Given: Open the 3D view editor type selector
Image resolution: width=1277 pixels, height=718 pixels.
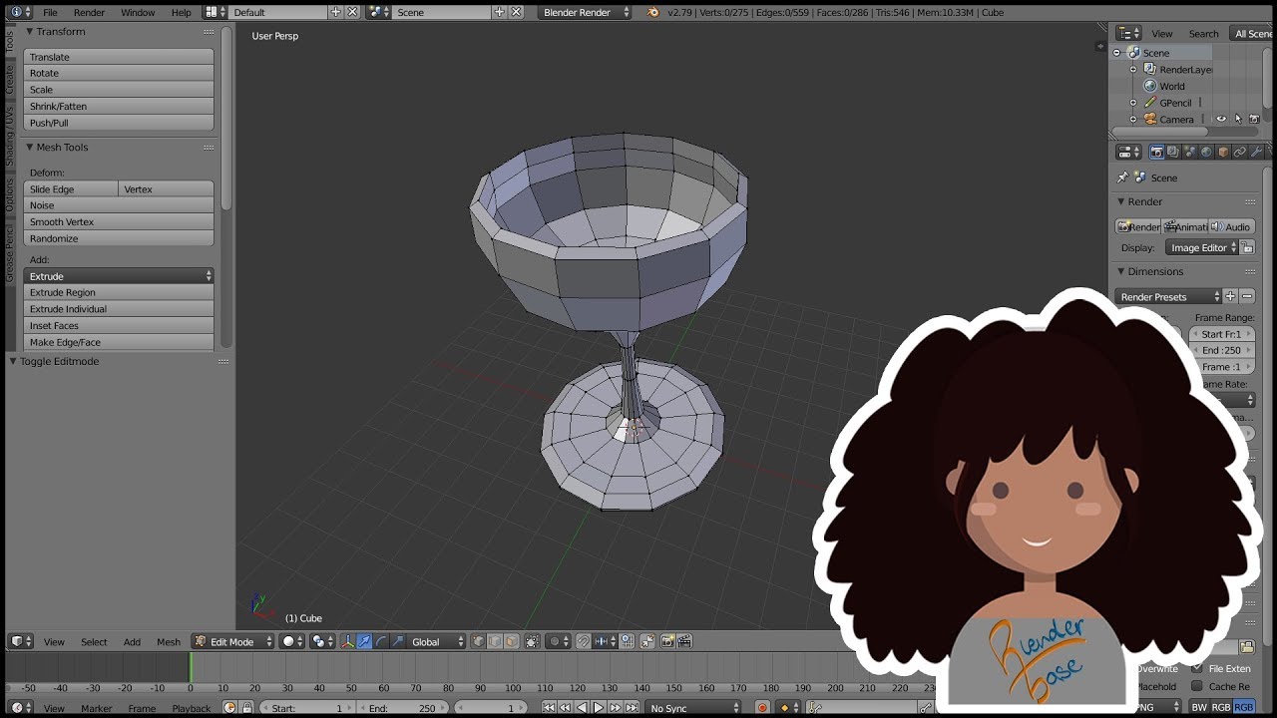Looking at the screenshot, I should 20,641.
